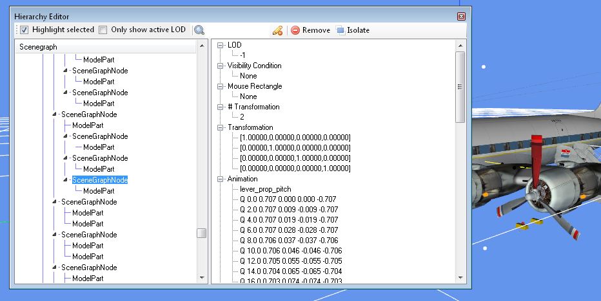Click the magnifier search icon in toolbar

click(x=199, y=30)
